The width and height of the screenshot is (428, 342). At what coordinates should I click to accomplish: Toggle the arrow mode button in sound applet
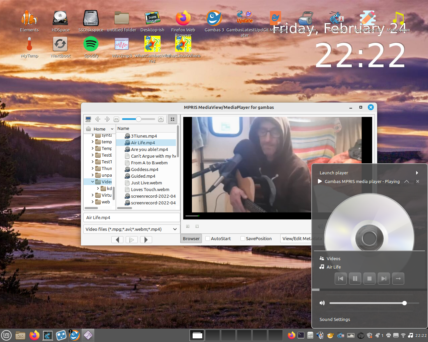click(398, 279)
